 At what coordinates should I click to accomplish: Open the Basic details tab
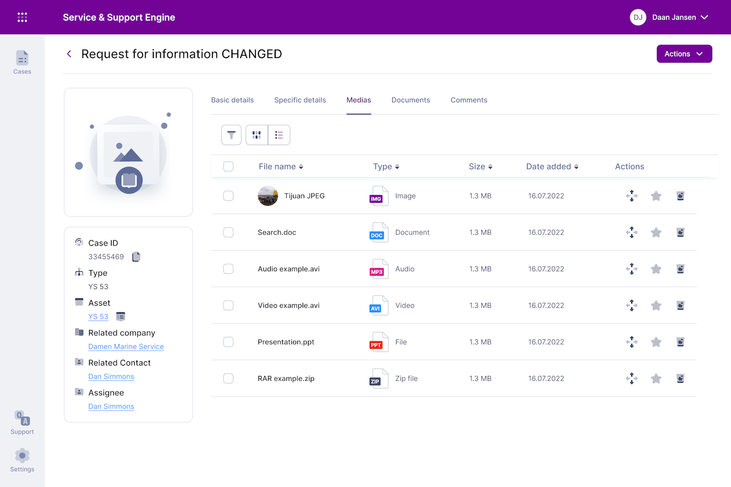click(x=233, y=100)
